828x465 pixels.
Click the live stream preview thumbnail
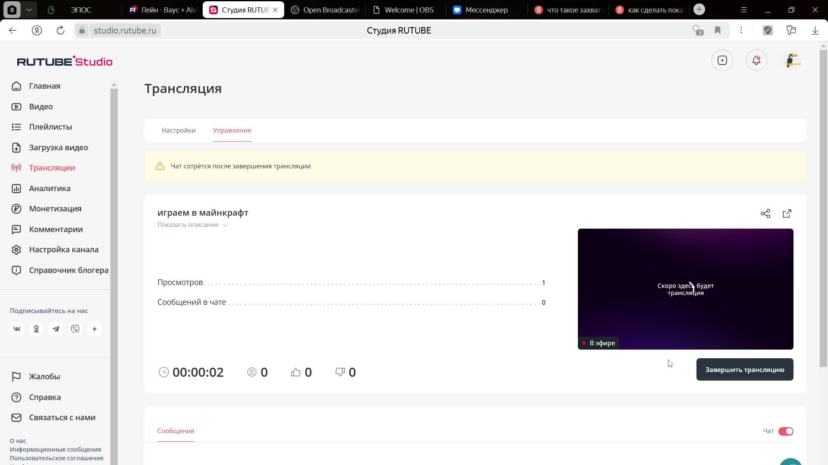click(685, 289)
